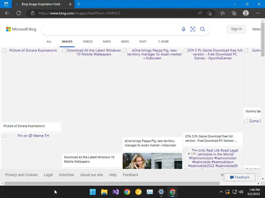Viewport: 265px width, 198px height.
Task: Click the vertical scrollbar thumb
Action: pyautogui.click(x=263, y=39)
